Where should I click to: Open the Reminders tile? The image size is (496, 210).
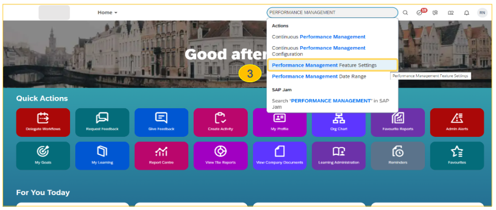click(x=398, y=156)
